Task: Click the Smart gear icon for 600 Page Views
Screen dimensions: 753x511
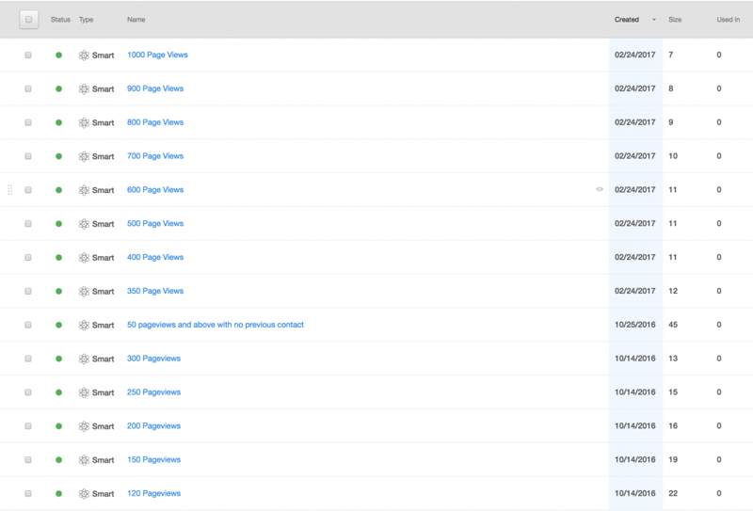Action: point(84,190)
